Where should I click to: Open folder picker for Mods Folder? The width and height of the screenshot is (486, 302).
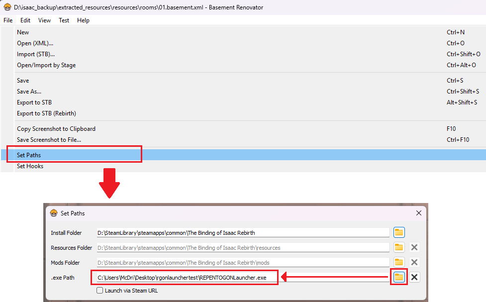click(x=399, y=262)
